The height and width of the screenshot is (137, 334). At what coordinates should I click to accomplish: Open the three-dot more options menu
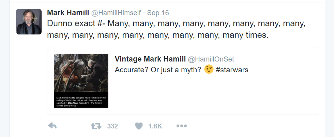pos(181,126)
